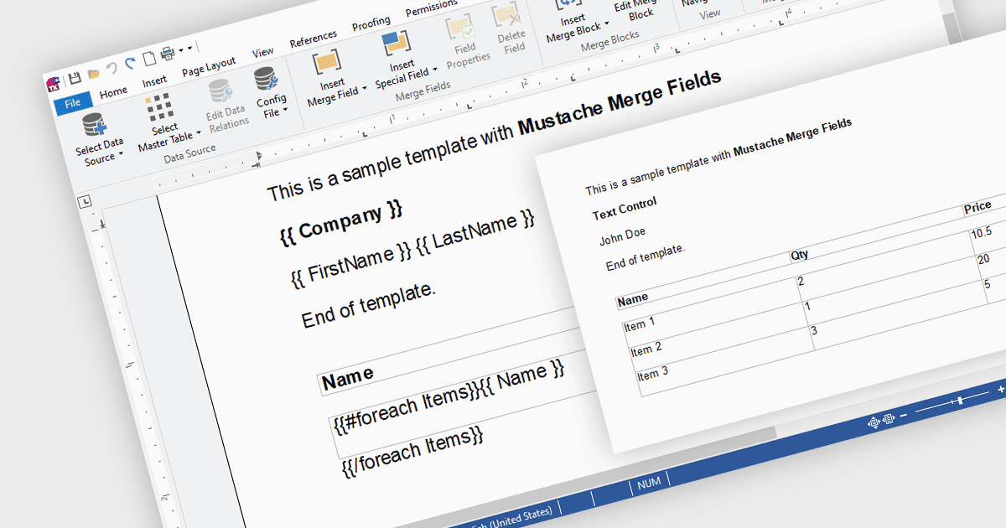Click the {{/foreach Items}} closing tag
The image size is (1006, 528).
pos(413,453)
